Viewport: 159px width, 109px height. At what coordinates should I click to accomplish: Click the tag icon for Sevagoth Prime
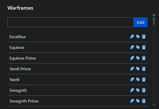click(x=138, y=101)
